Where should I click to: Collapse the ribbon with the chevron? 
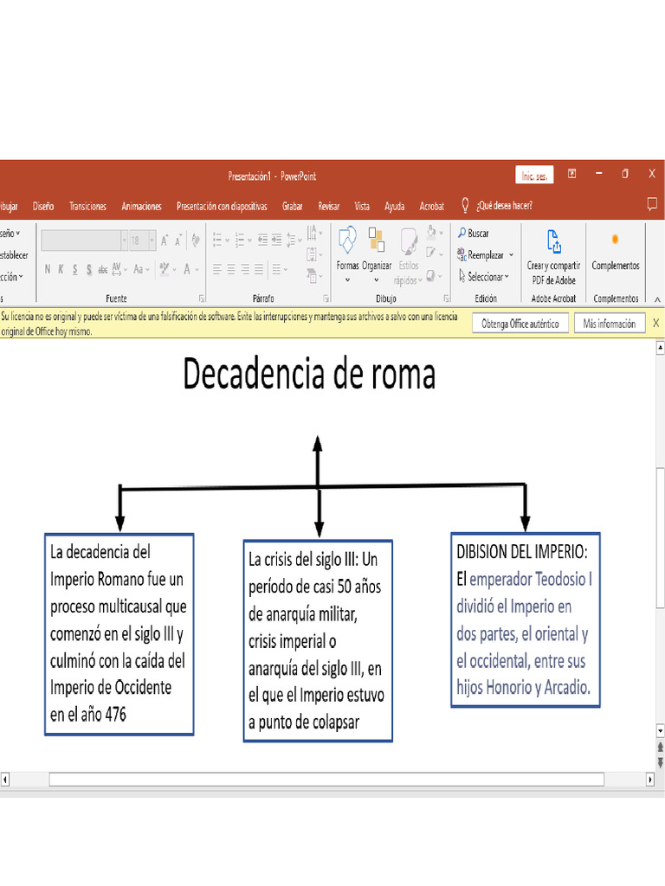657,299
